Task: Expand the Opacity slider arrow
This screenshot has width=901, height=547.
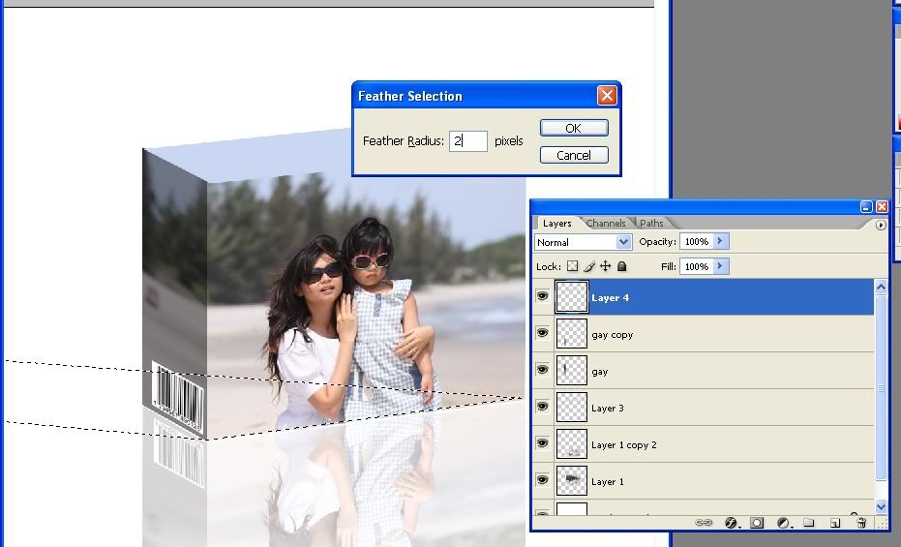Action: [721, 241]
